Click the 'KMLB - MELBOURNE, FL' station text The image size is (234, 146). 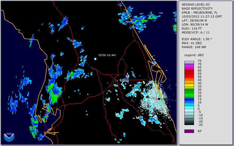pyautogui.click(x=200, y=12)
